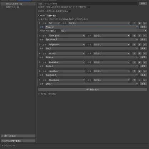Image resolution: width=149 pixels, height=149 pixels.
Task: Move row 7 ThumbsUp assignment up
Action: pos(134,80)
